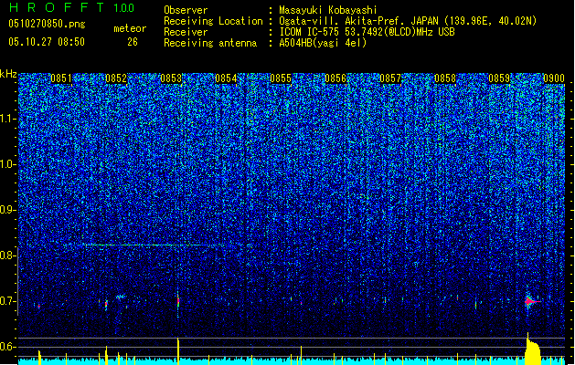Click the 0855 time marker
575x365 pixels.
[281, 78]
